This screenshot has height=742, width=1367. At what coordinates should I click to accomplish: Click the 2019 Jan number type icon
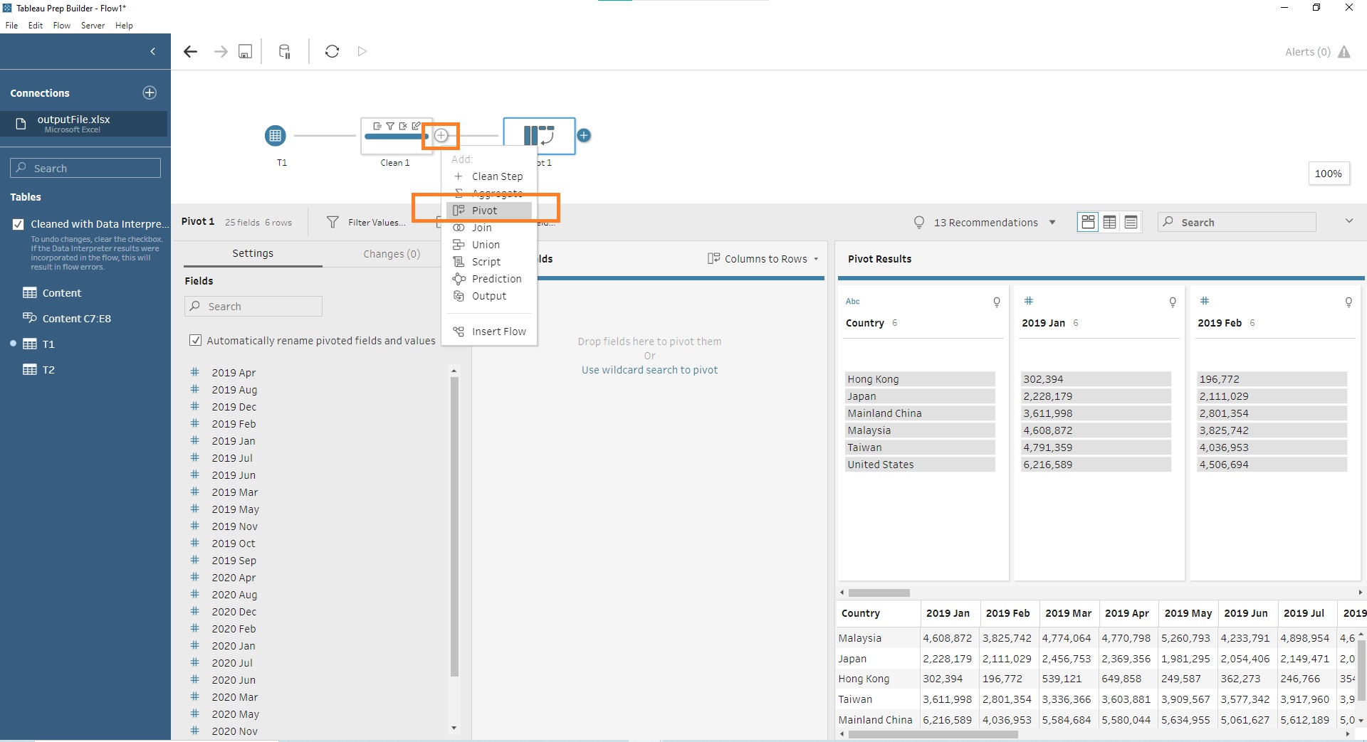pyautogui.click(x=1028, y=301)
